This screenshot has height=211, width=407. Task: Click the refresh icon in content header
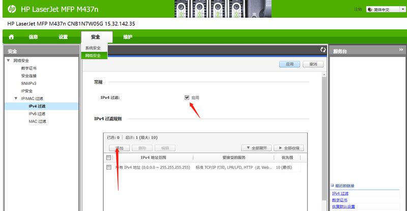323,49
